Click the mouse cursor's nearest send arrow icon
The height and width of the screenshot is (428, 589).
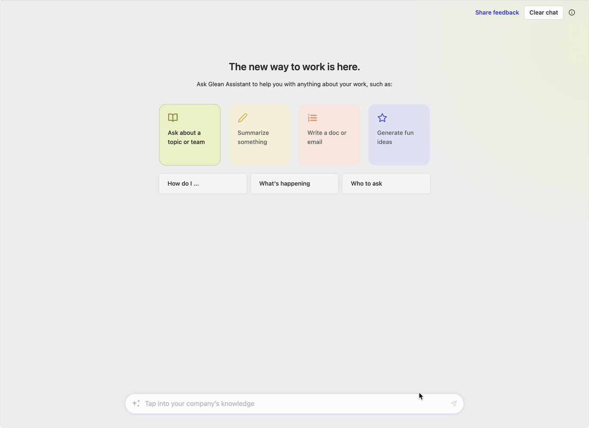(x=454, y=403)
